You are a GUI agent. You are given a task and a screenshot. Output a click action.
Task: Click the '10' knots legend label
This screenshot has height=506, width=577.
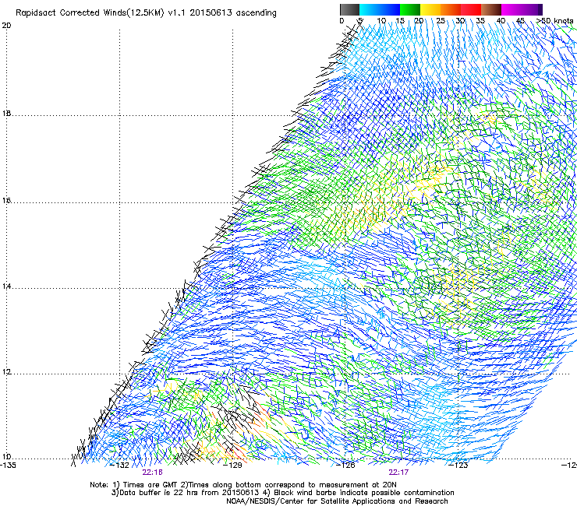[381, 21]
